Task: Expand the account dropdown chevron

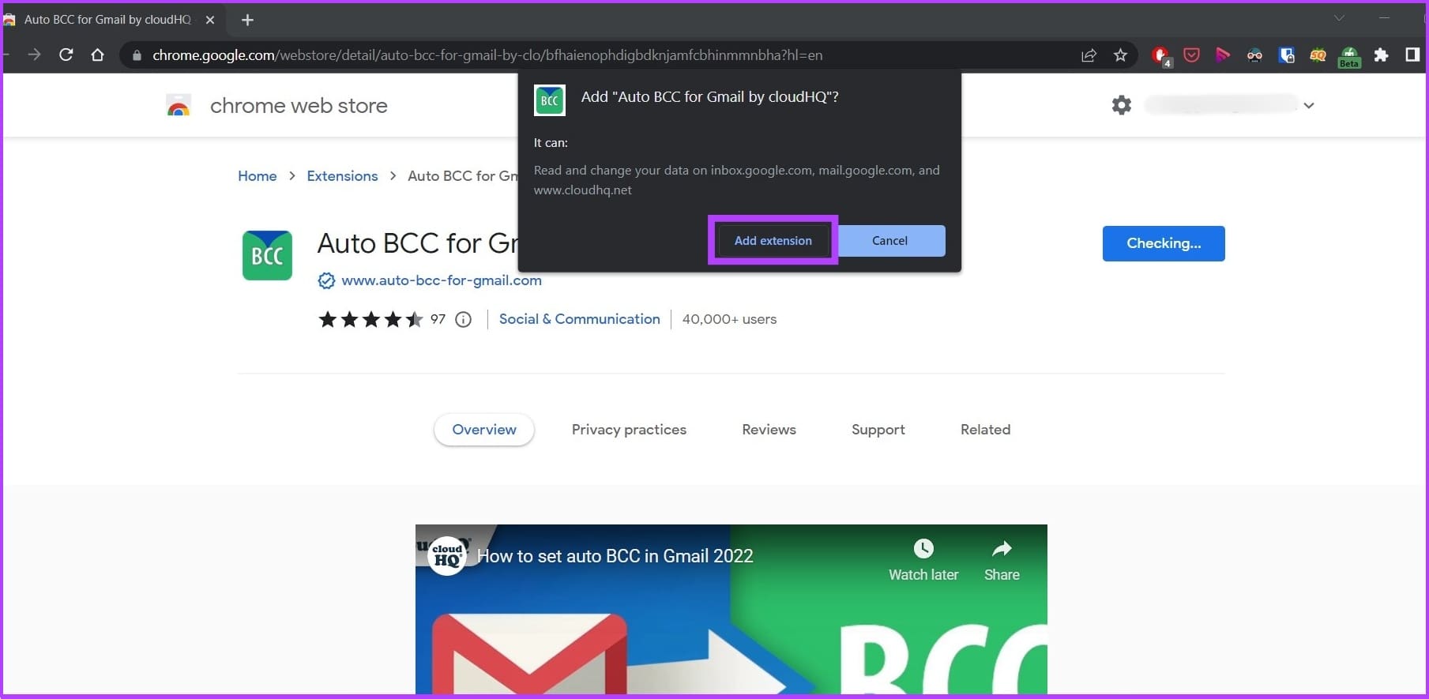Action: tap(1309, 105)
